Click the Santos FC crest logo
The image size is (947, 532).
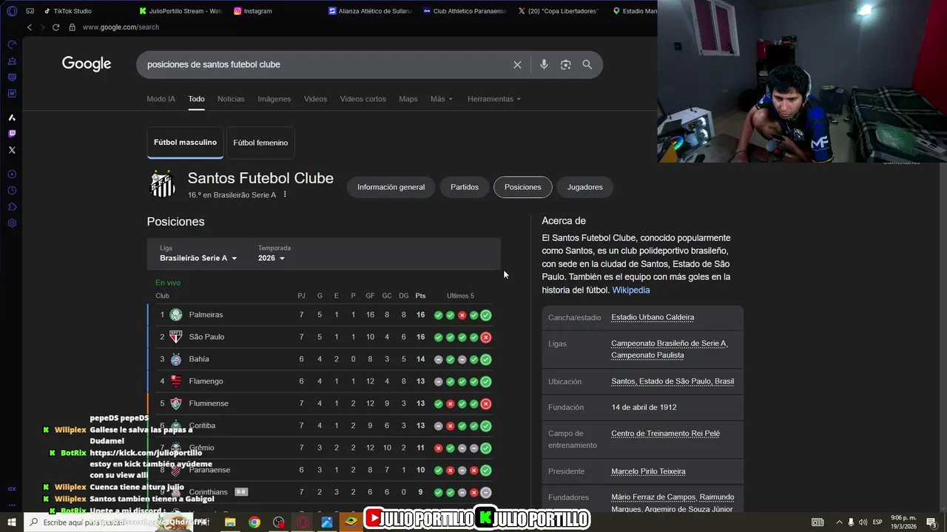tap(163, 184)
